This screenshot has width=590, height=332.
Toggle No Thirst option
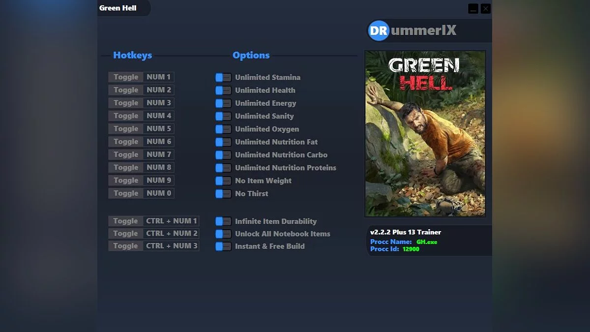click(223, 194)
